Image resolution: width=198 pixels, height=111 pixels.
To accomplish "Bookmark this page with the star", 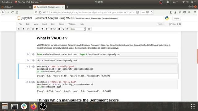I will pyautogui.click(x=152, y=12).
